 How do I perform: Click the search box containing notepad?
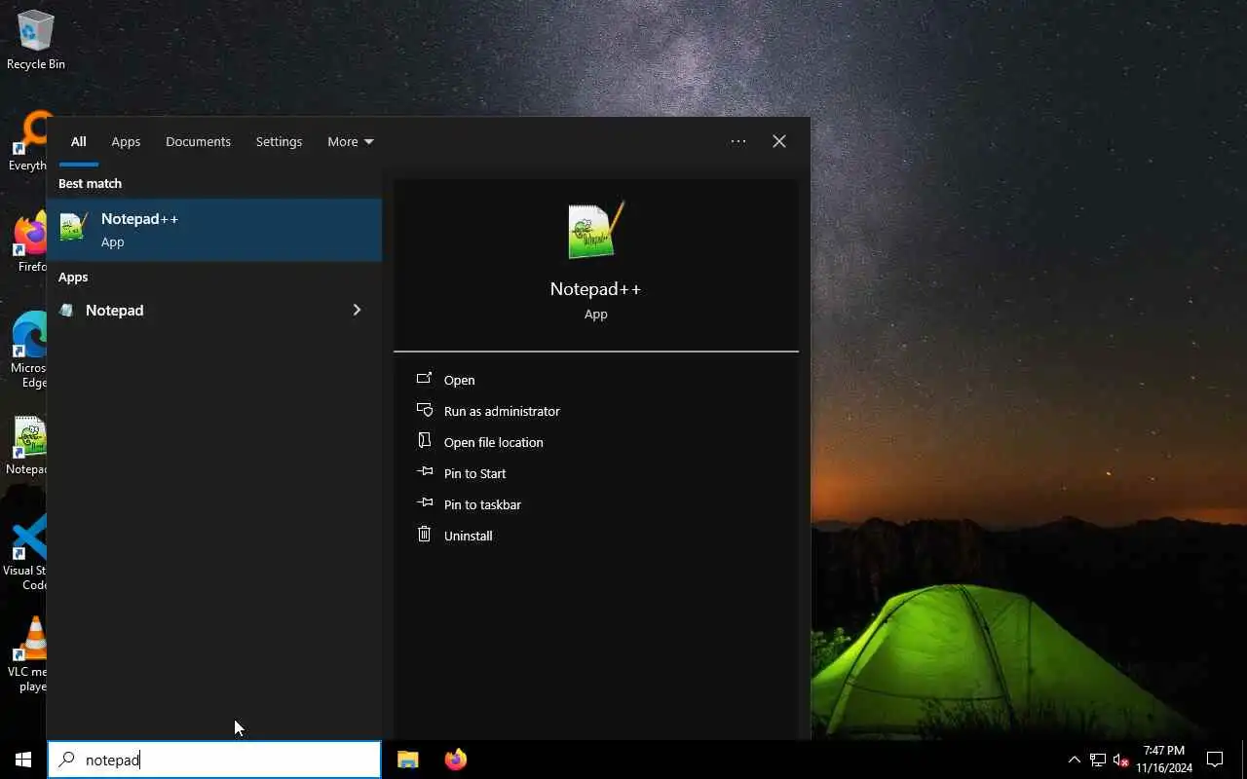[214, 760]
